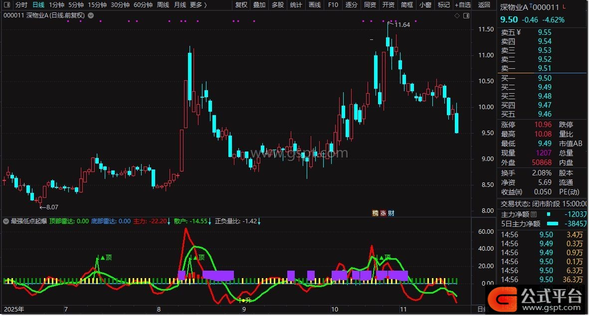Toggle the left sidebar panel icon
This screenshot has height=316, width=590.
[5, 4]
